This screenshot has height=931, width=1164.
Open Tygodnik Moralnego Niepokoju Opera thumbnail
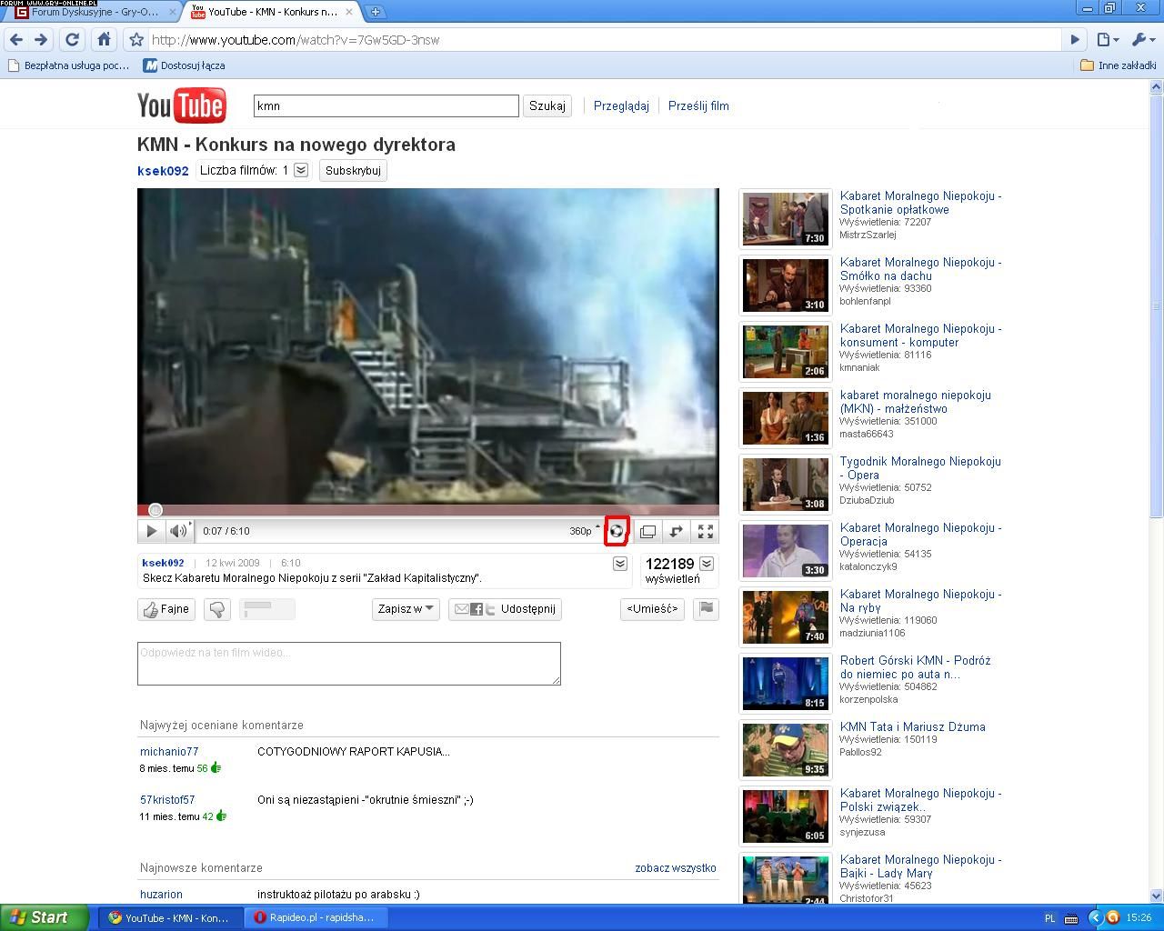coord(786,485)
